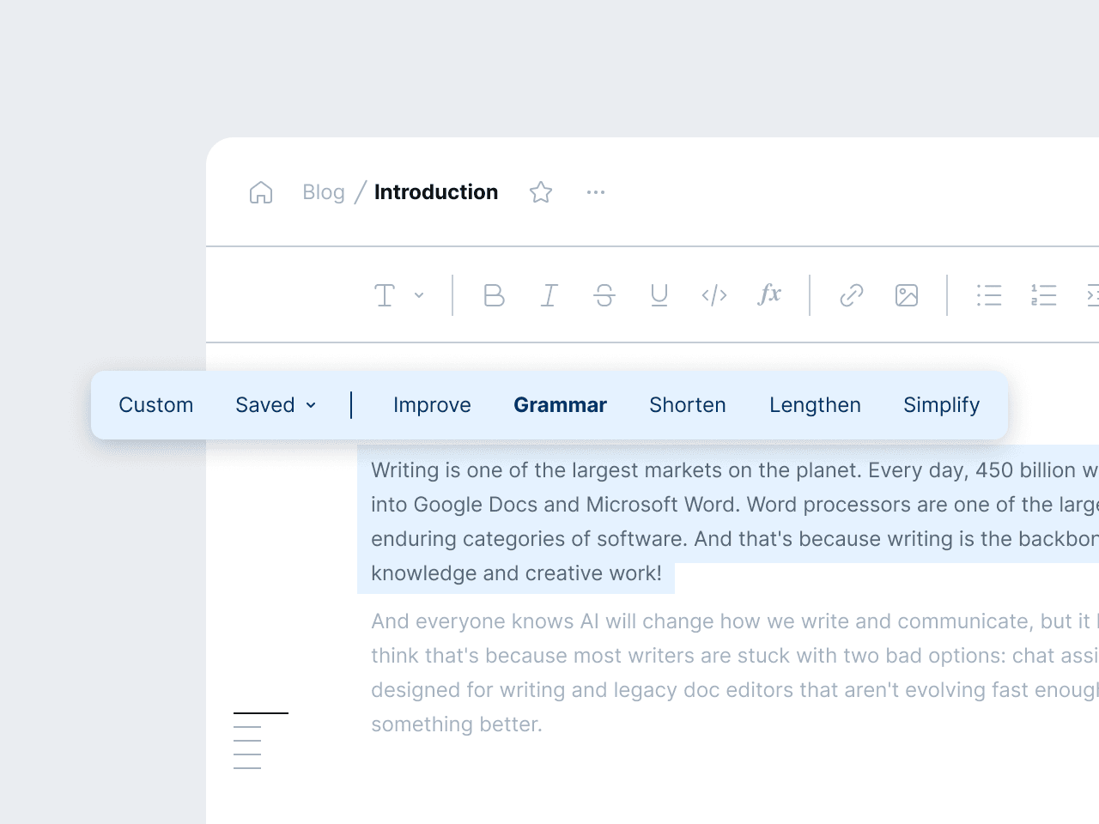Toggle underline formatting
The height and width of the screenshot is (824, 1099).
coord(659,295)
